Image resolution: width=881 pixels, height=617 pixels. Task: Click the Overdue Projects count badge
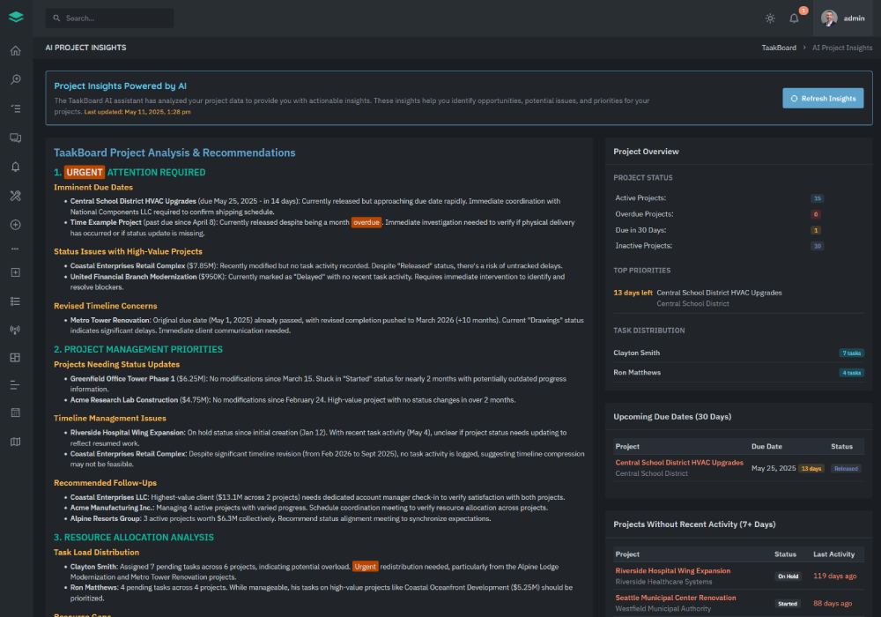tap(816, 214)
